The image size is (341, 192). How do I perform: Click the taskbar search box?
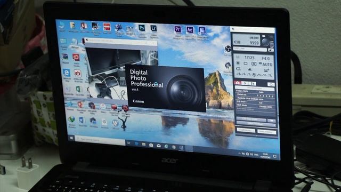(x=100, y=140)
